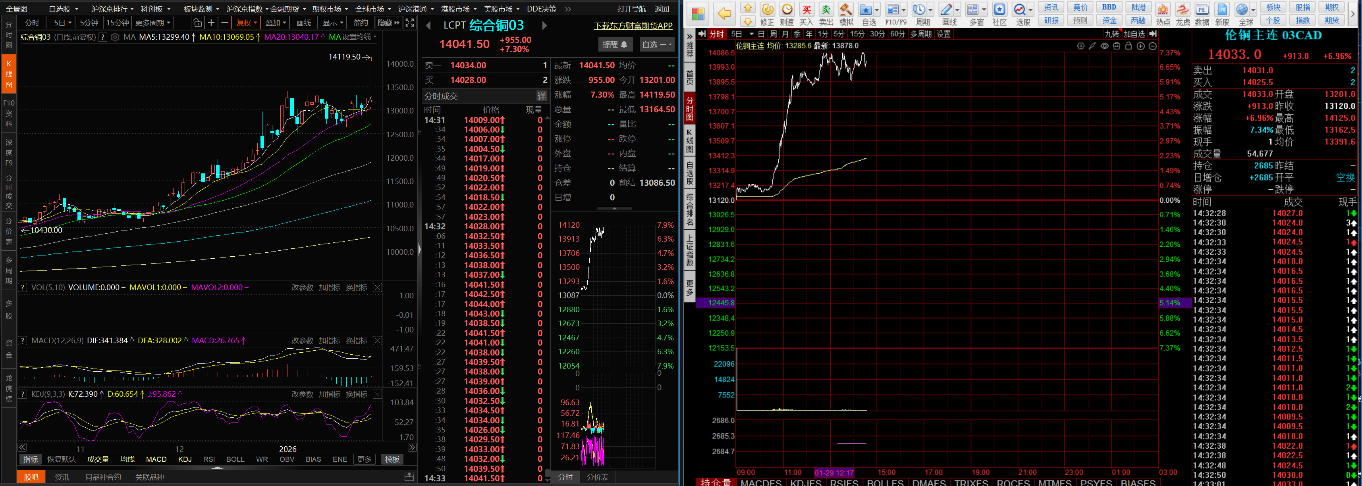This screenshot has width=1362, height=486.
Task: Open the 更多周期 period dropdown
Action: coord(153,23)
